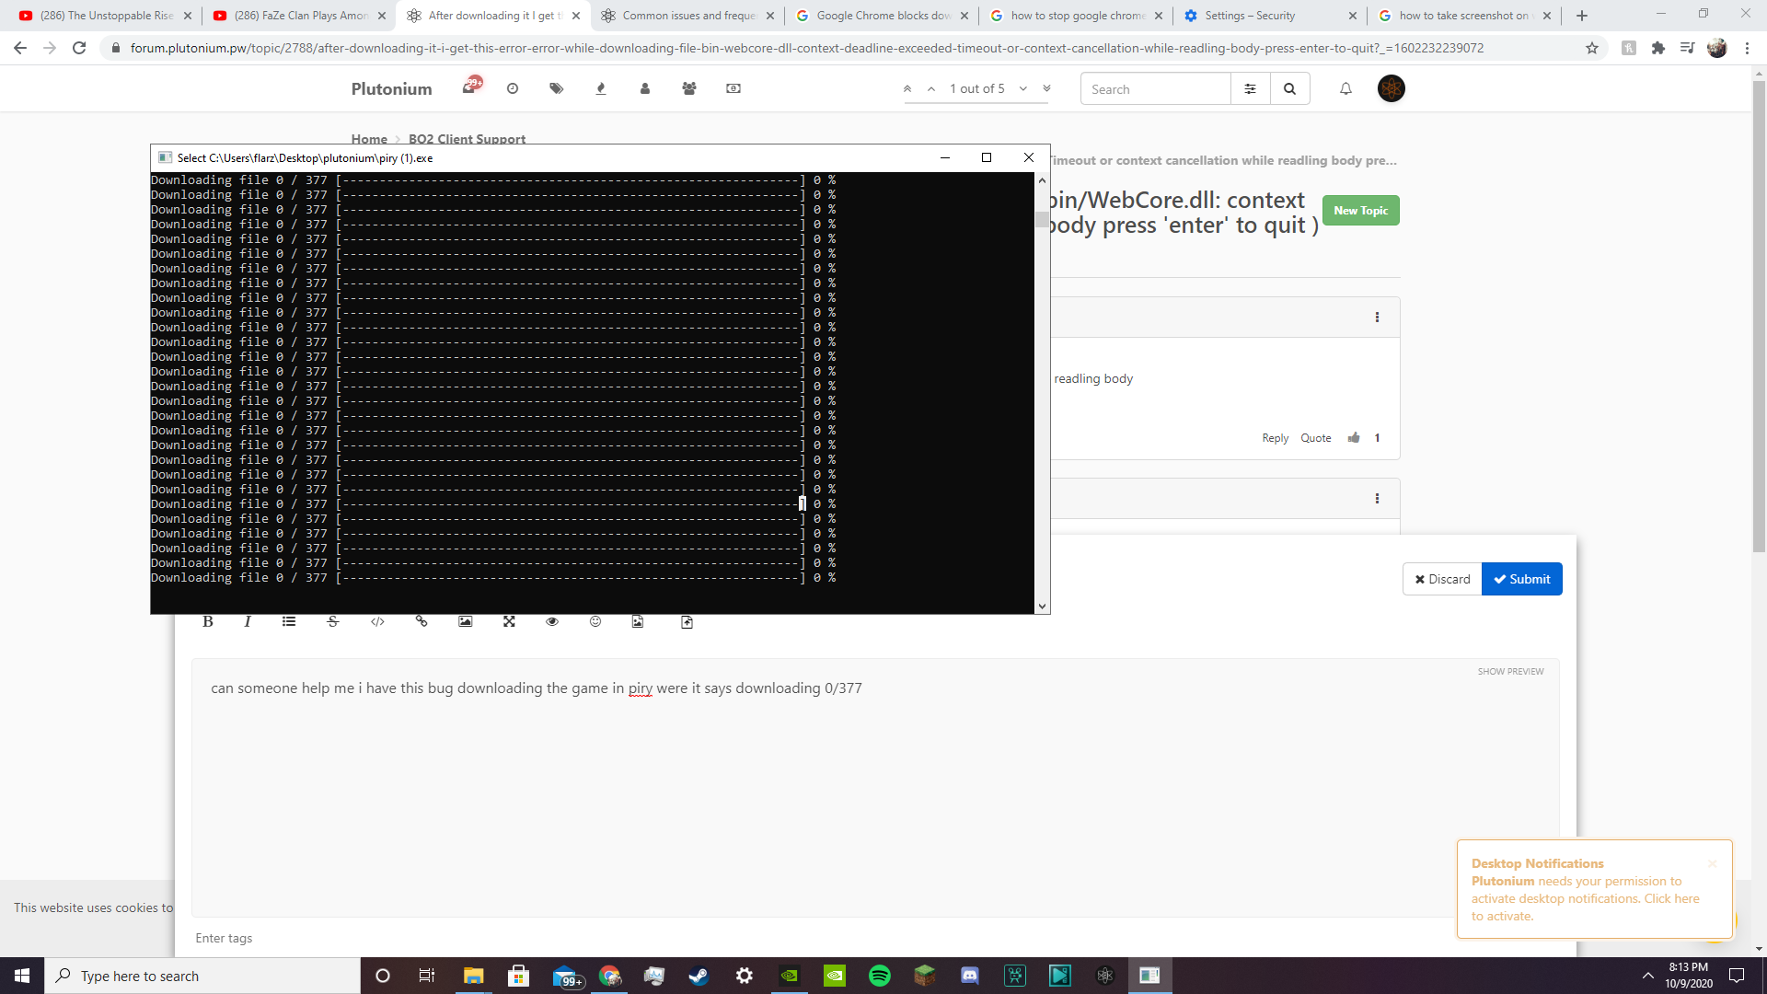Screen dimensions: 1767x994
Task: Switch to how to take screenshot tab
Action: [1465, 16]
